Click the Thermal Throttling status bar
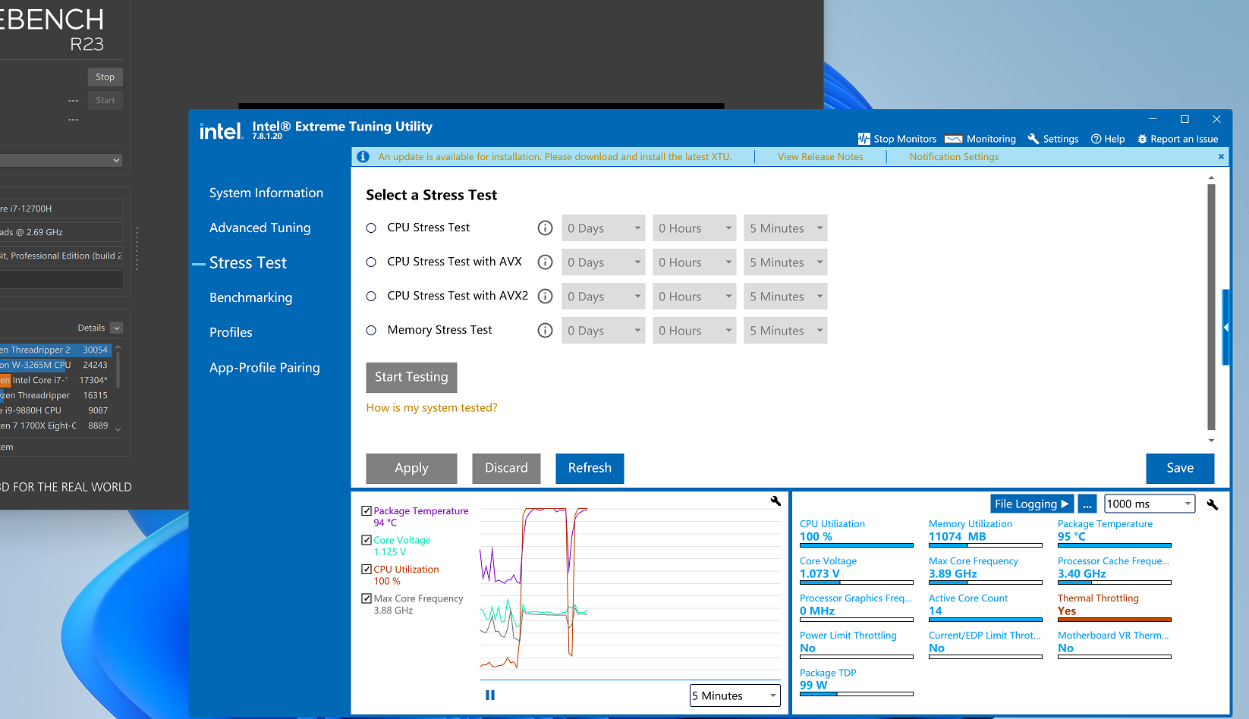 (x=1115, y=620)
